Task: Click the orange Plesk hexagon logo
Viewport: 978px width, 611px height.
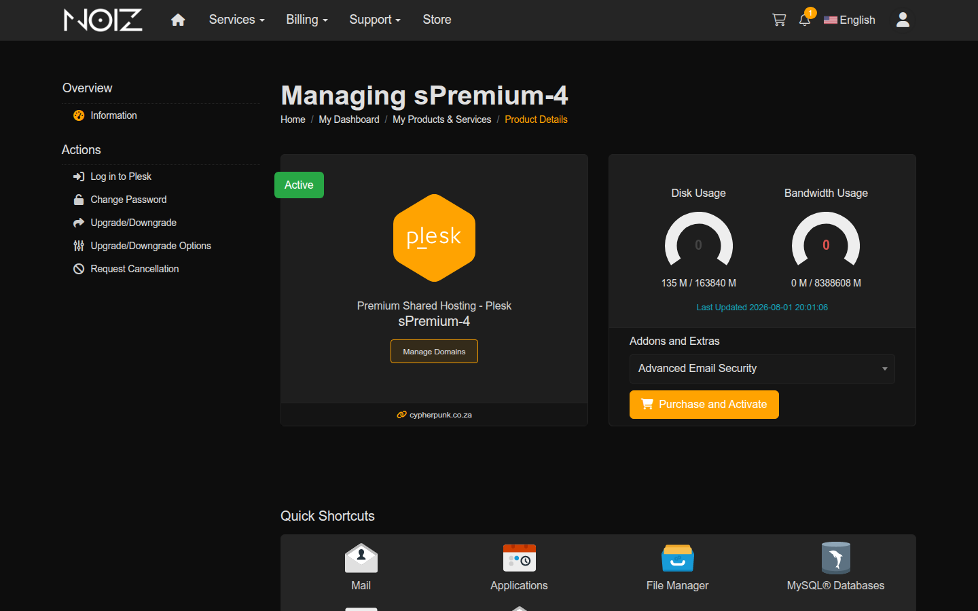Action: click(x=434, y=238)
